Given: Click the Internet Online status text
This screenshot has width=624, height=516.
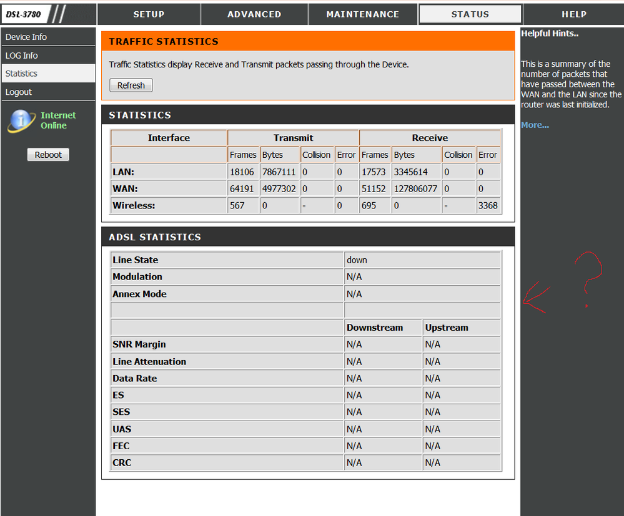Looking at the screenshot, I should pos(58,120).
